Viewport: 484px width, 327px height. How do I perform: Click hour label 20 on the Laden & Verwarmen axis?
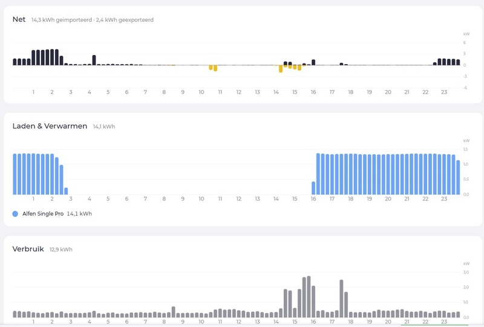click(x=388, y=199)
